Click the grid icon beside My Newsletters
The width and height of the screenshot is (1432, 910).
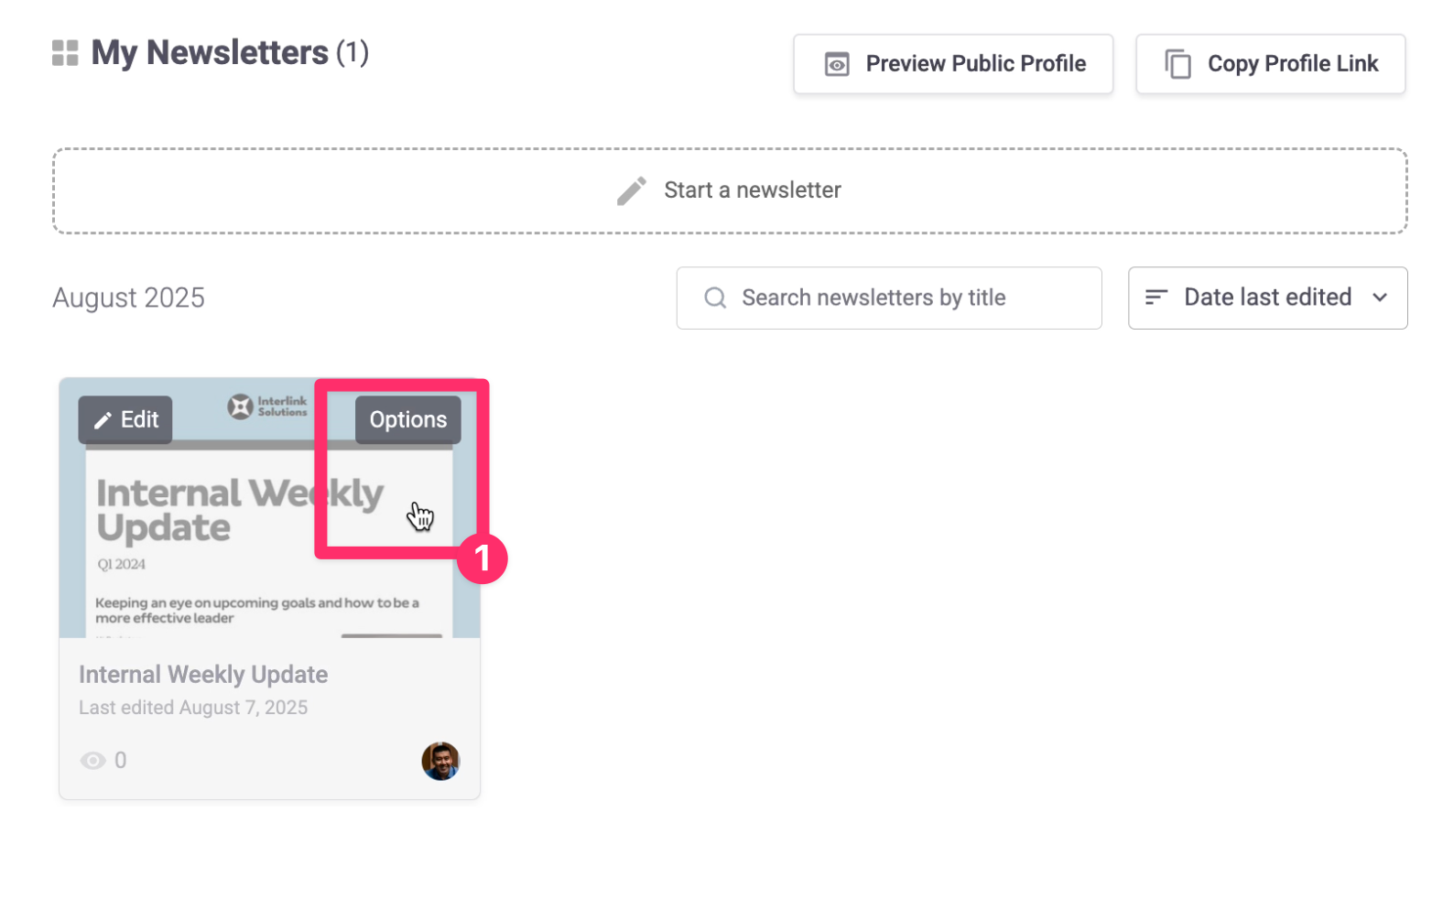(x=65, y=53)
